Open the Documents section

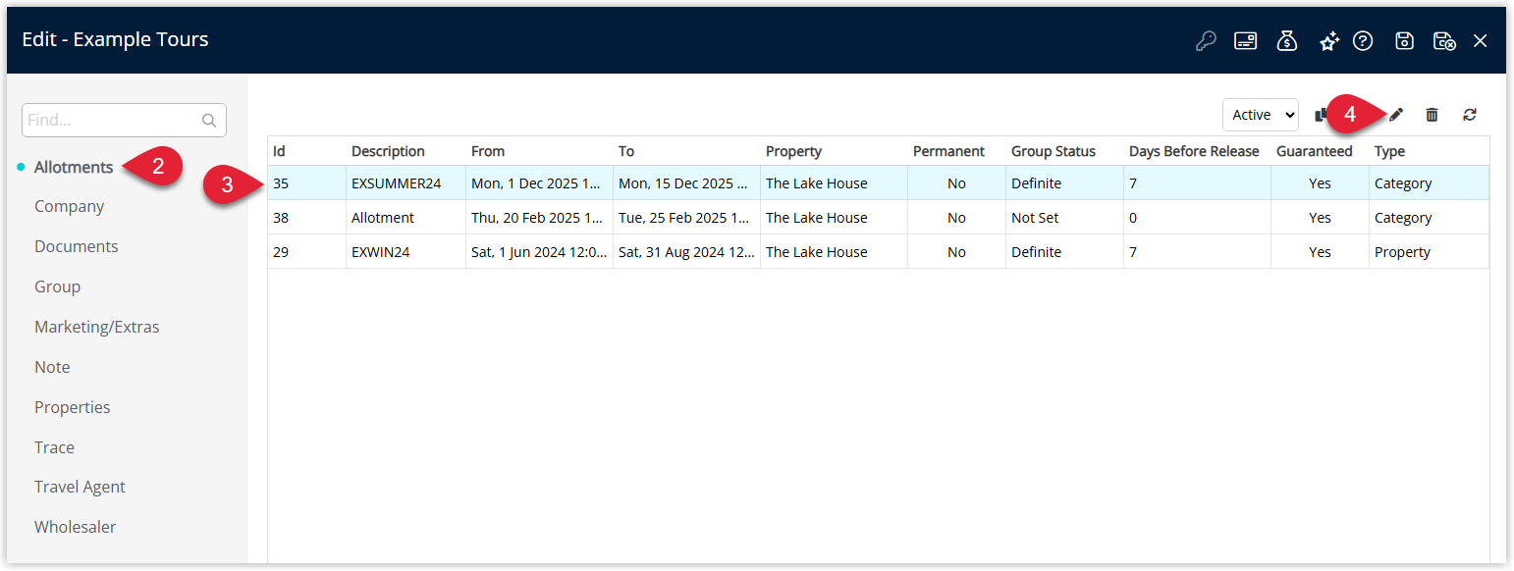(x=77, y=246)
